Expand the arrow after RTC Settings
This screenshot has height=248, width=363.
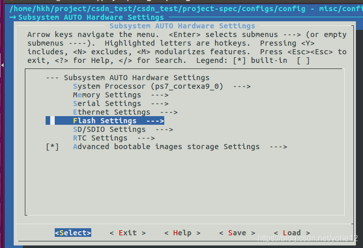point(146,138)
